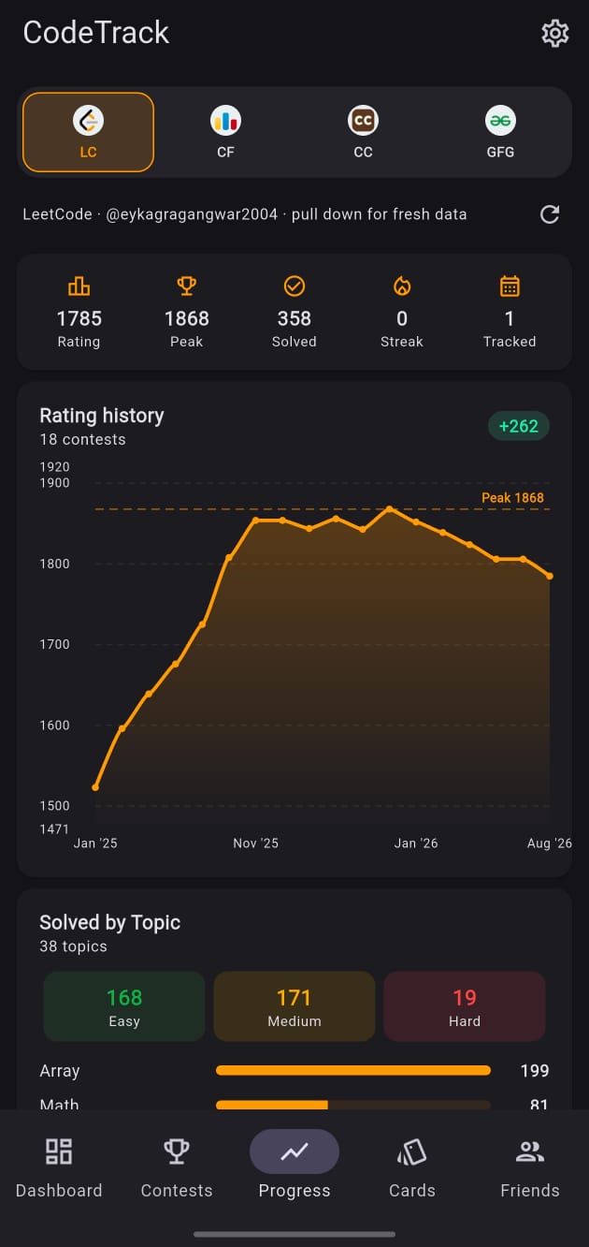This screenshot has width=589, height=1247.
Task: Click the Nov '25 axis label
Action: [255, 844]
